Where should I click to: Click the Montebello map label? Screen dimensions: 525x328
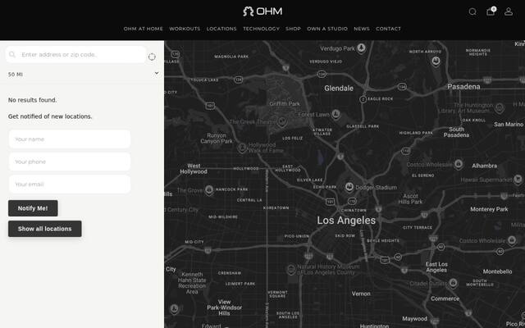(x=497, y=271)
